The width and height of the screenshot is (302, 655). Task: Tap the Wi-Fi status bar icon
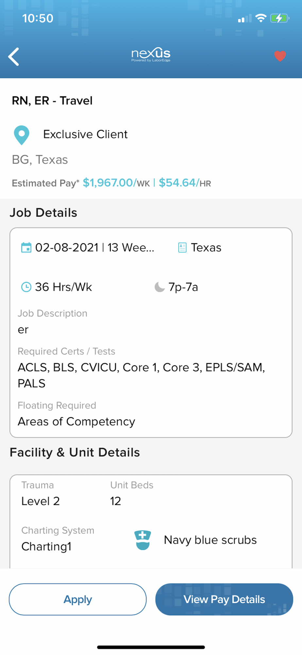point(261,18)
